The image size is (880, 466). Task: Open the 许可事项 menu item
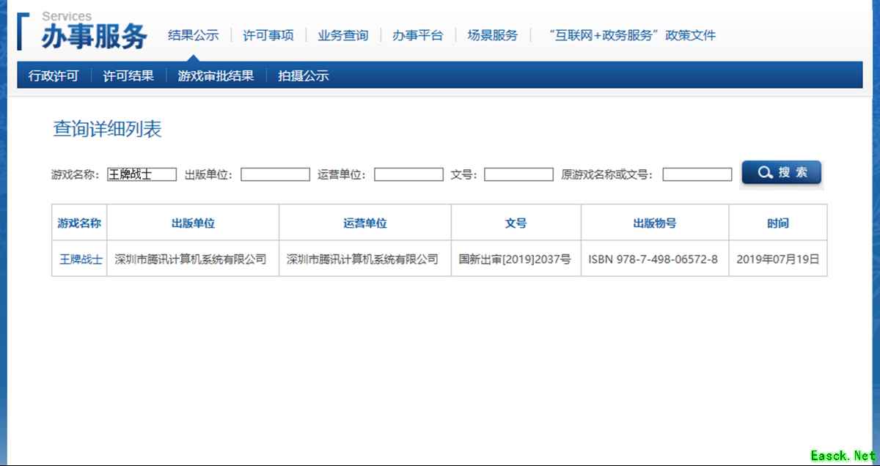[268, 35]
